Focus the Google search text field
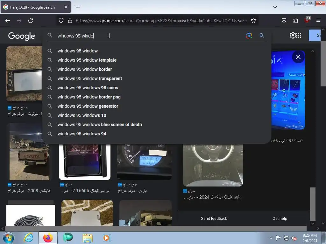 coord(150,36)
